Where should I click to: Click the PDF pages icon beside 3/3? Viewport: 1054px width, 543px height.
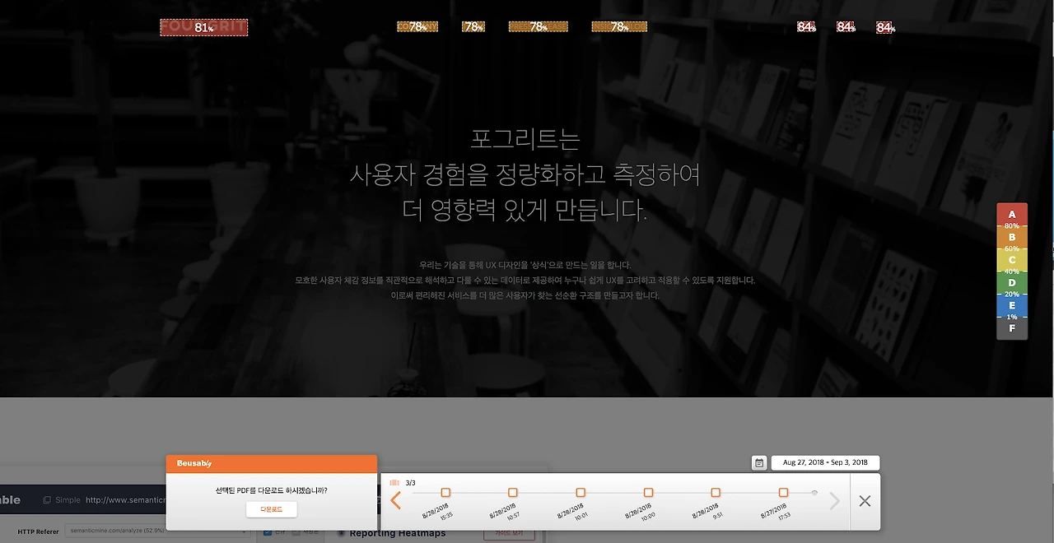[394, 483]
